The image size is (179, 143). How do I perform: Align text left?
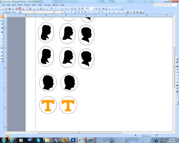[76, 12]
